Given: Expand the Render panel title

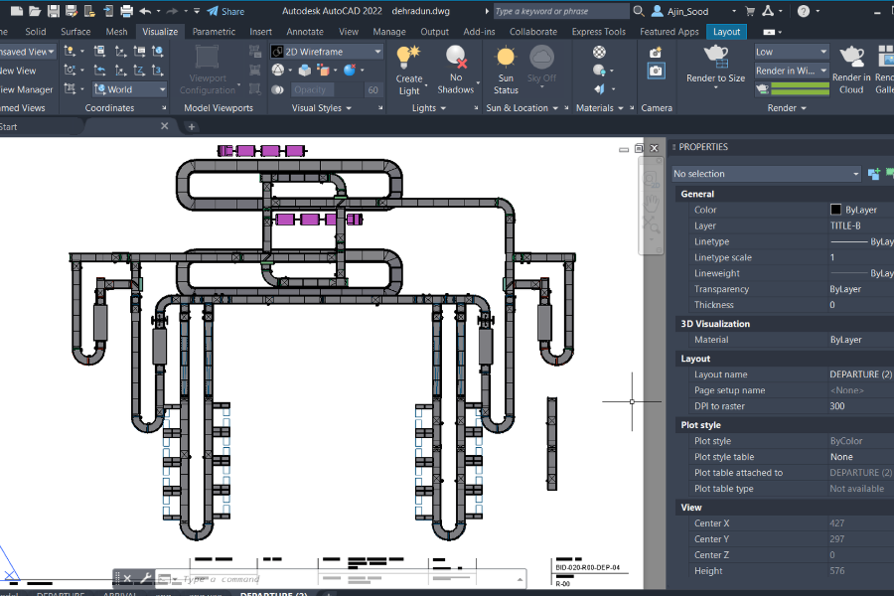Looking at the screenshot, I should [787, 108].
